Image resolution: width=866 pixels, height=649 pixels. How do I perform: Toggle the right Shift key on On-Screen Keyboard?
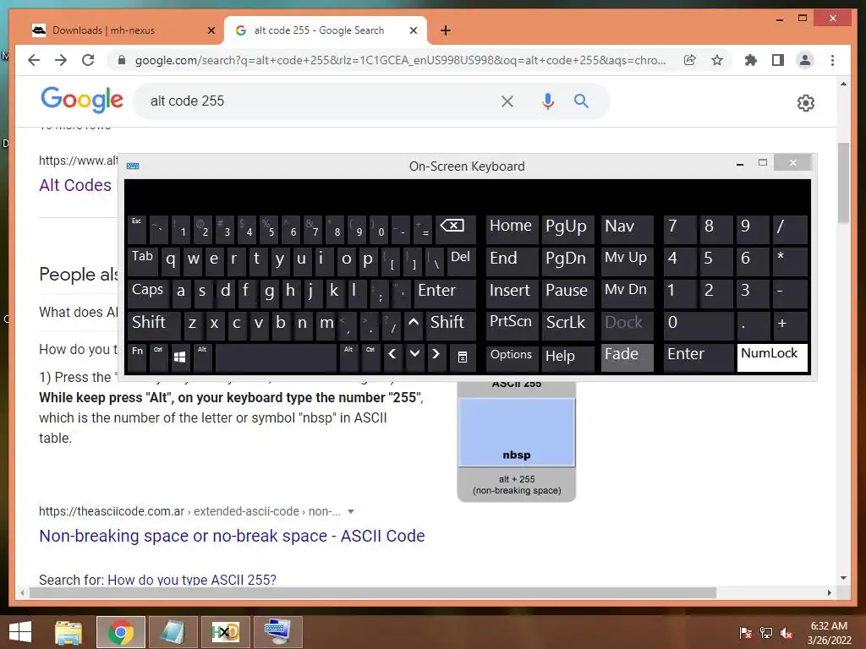[x=450, y=325]
